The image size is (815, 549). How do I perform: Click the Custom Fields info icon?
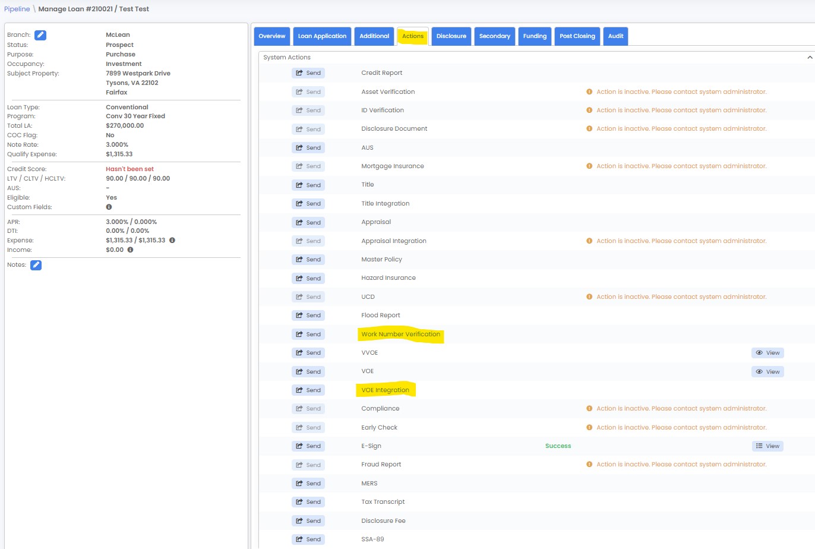pos(109,207)
